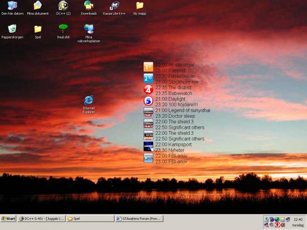Image resolution: width=307 pixels, height=230 pixels.
Task: Switch to the GTAsajtens Forum taskbar window
Action: point(139,218)
